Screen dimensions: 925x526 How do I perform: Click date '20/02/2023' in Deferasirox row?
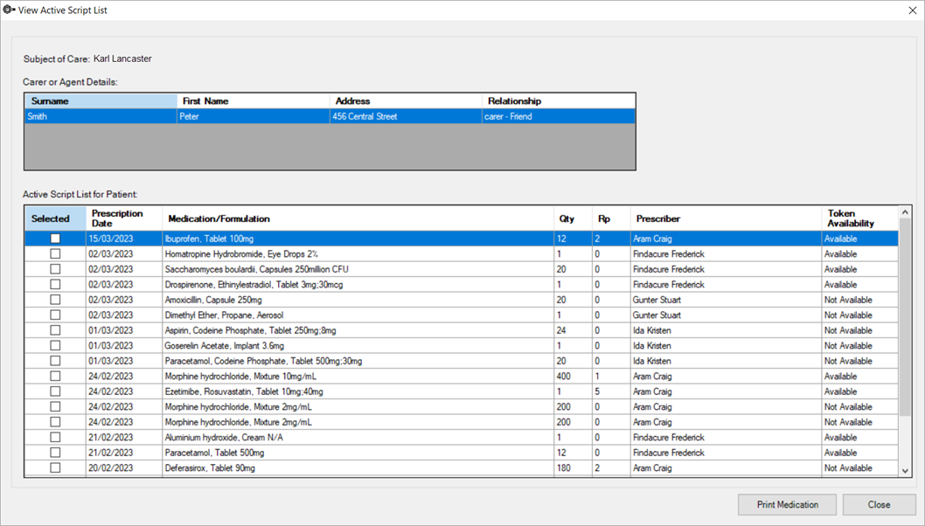click(x=124, y=467)
